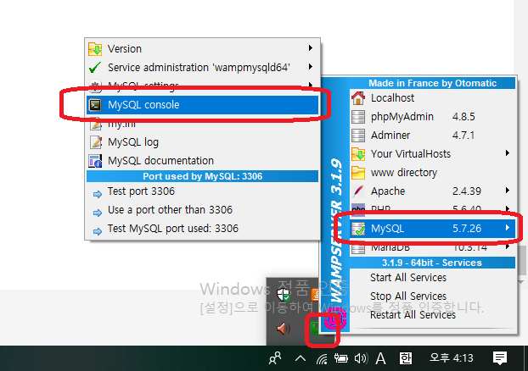Click Restart All Services
Image resolution: width=528 pixels, height=371 pixels.
pos(432,315)
